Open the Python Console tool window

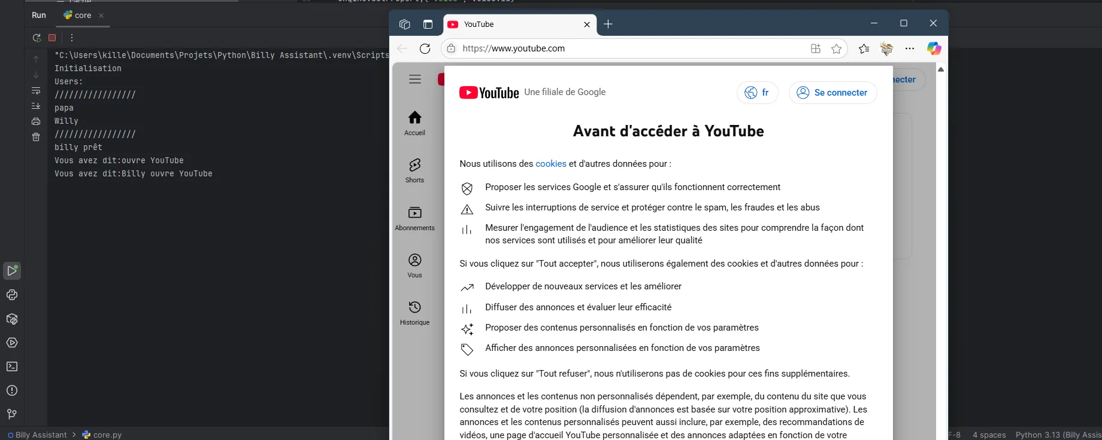point(12,295)
